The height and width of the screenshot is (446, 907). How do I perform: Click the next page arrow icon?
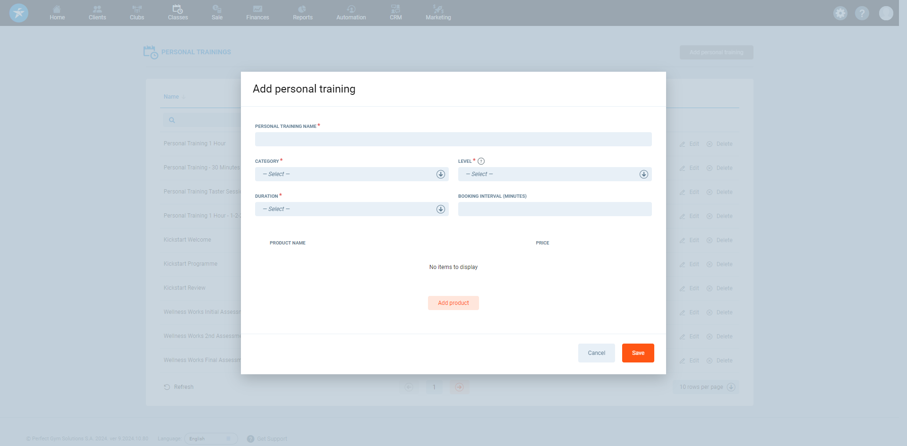pyautogui.click(x=459, y=387)
